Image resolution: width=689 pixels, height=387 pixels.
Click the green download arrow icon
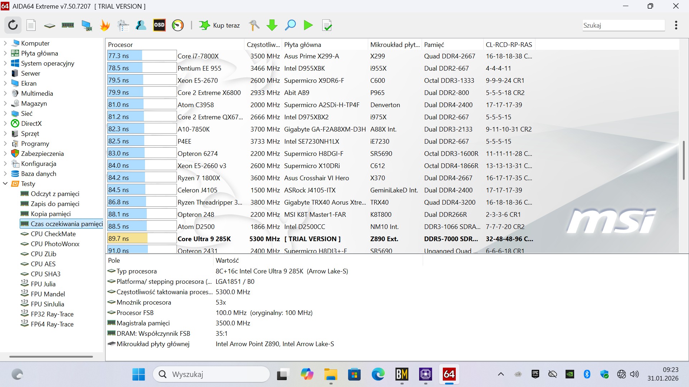[272, 25]
